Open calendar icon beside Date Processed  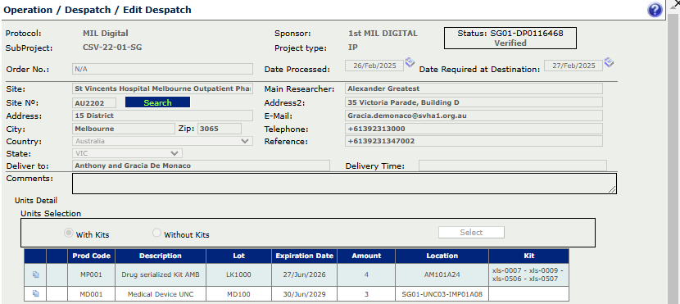pyautogui.click(x=410, y=62)
